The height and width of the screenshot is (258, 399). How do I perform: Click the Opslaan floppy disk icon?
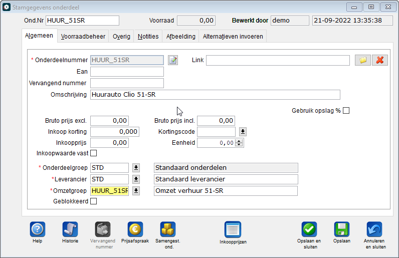[342, 229]
